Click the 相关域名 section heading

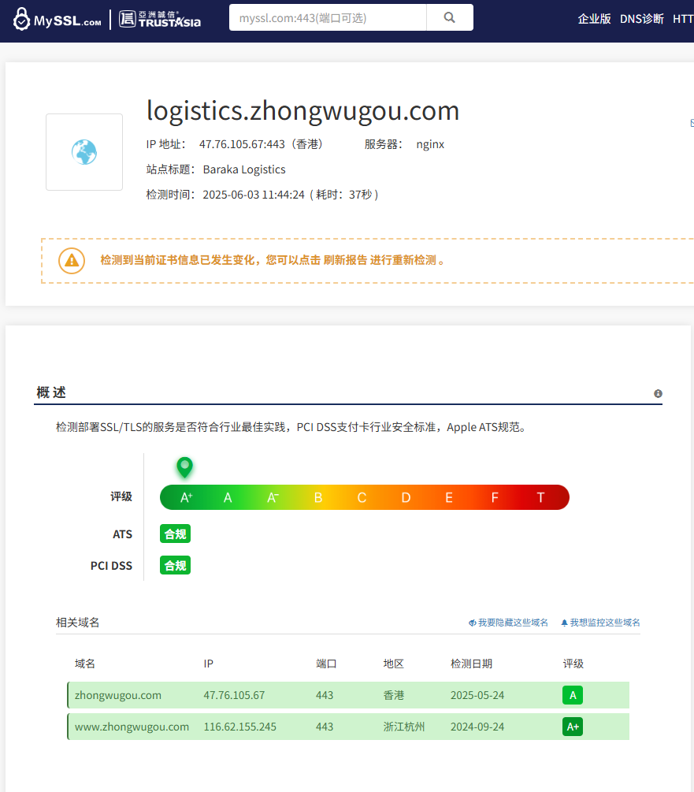78,623
